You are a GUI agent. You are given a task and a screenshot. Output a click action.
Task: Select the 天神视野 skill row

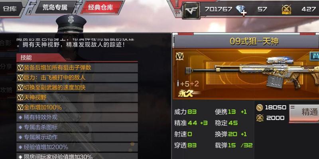(77, 97)
